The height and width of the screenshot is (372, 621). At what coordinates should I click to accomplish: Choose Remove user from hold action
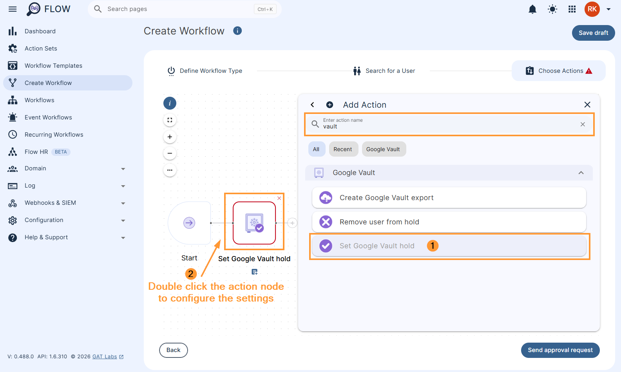coord(449,222)
